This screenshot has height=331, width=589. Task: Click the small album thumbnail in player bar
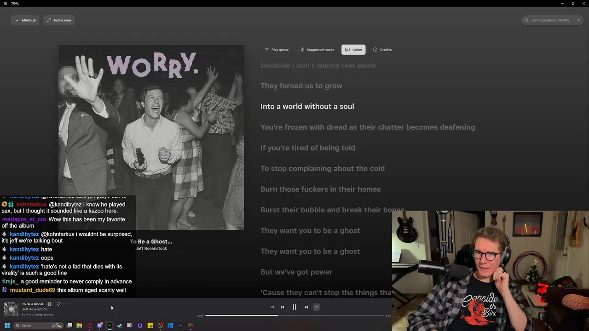point(11,309)
